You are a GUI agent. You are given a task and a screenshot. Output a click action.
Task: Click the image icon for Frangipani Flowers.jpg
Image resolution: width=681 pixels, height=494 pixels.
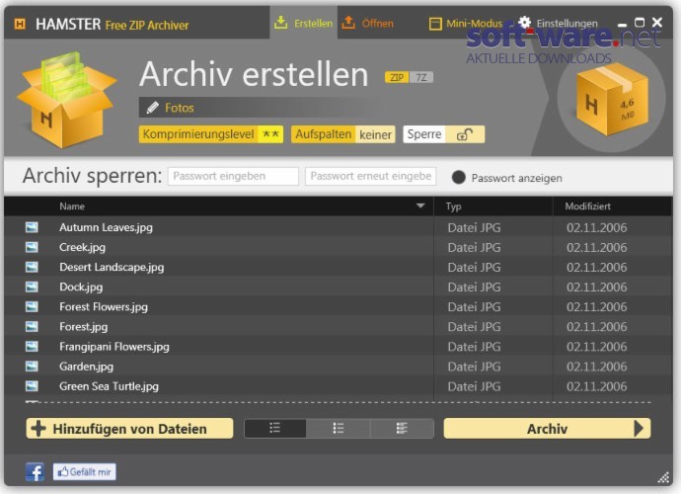coord(32,347)
